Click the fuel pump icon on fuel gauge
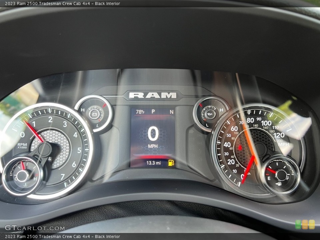 pos(279,184)
